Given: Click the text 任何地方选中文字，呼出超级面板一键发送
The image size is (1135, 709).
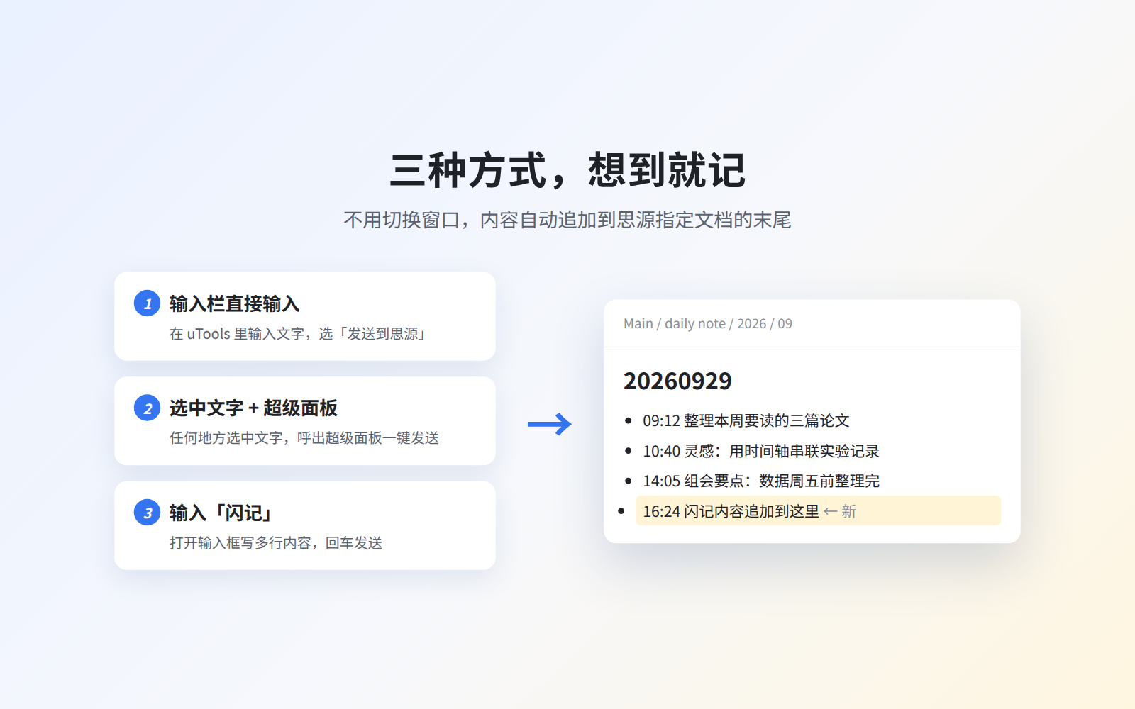Looking at the screenshot, I should tap(304, 438).
